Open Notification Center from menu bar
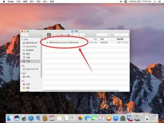 (x=159, y=2)
